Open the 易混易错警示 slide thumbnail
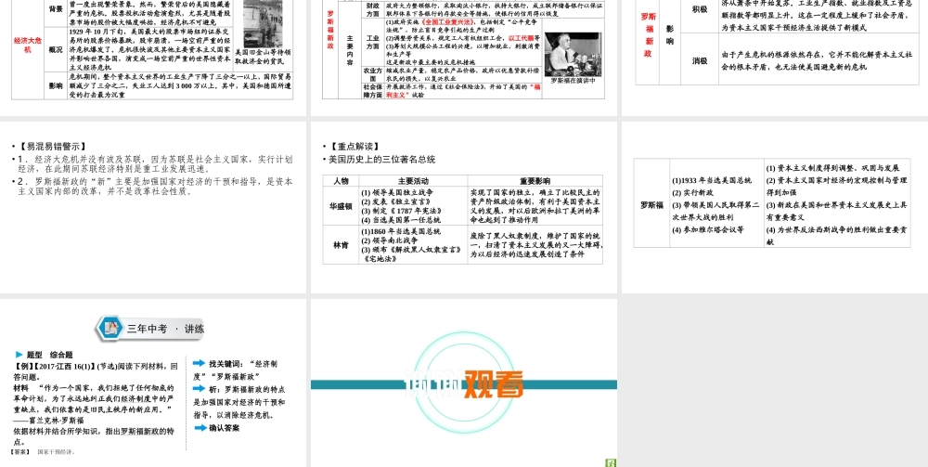This screenshot has width=928, height=467. [153, 207]
